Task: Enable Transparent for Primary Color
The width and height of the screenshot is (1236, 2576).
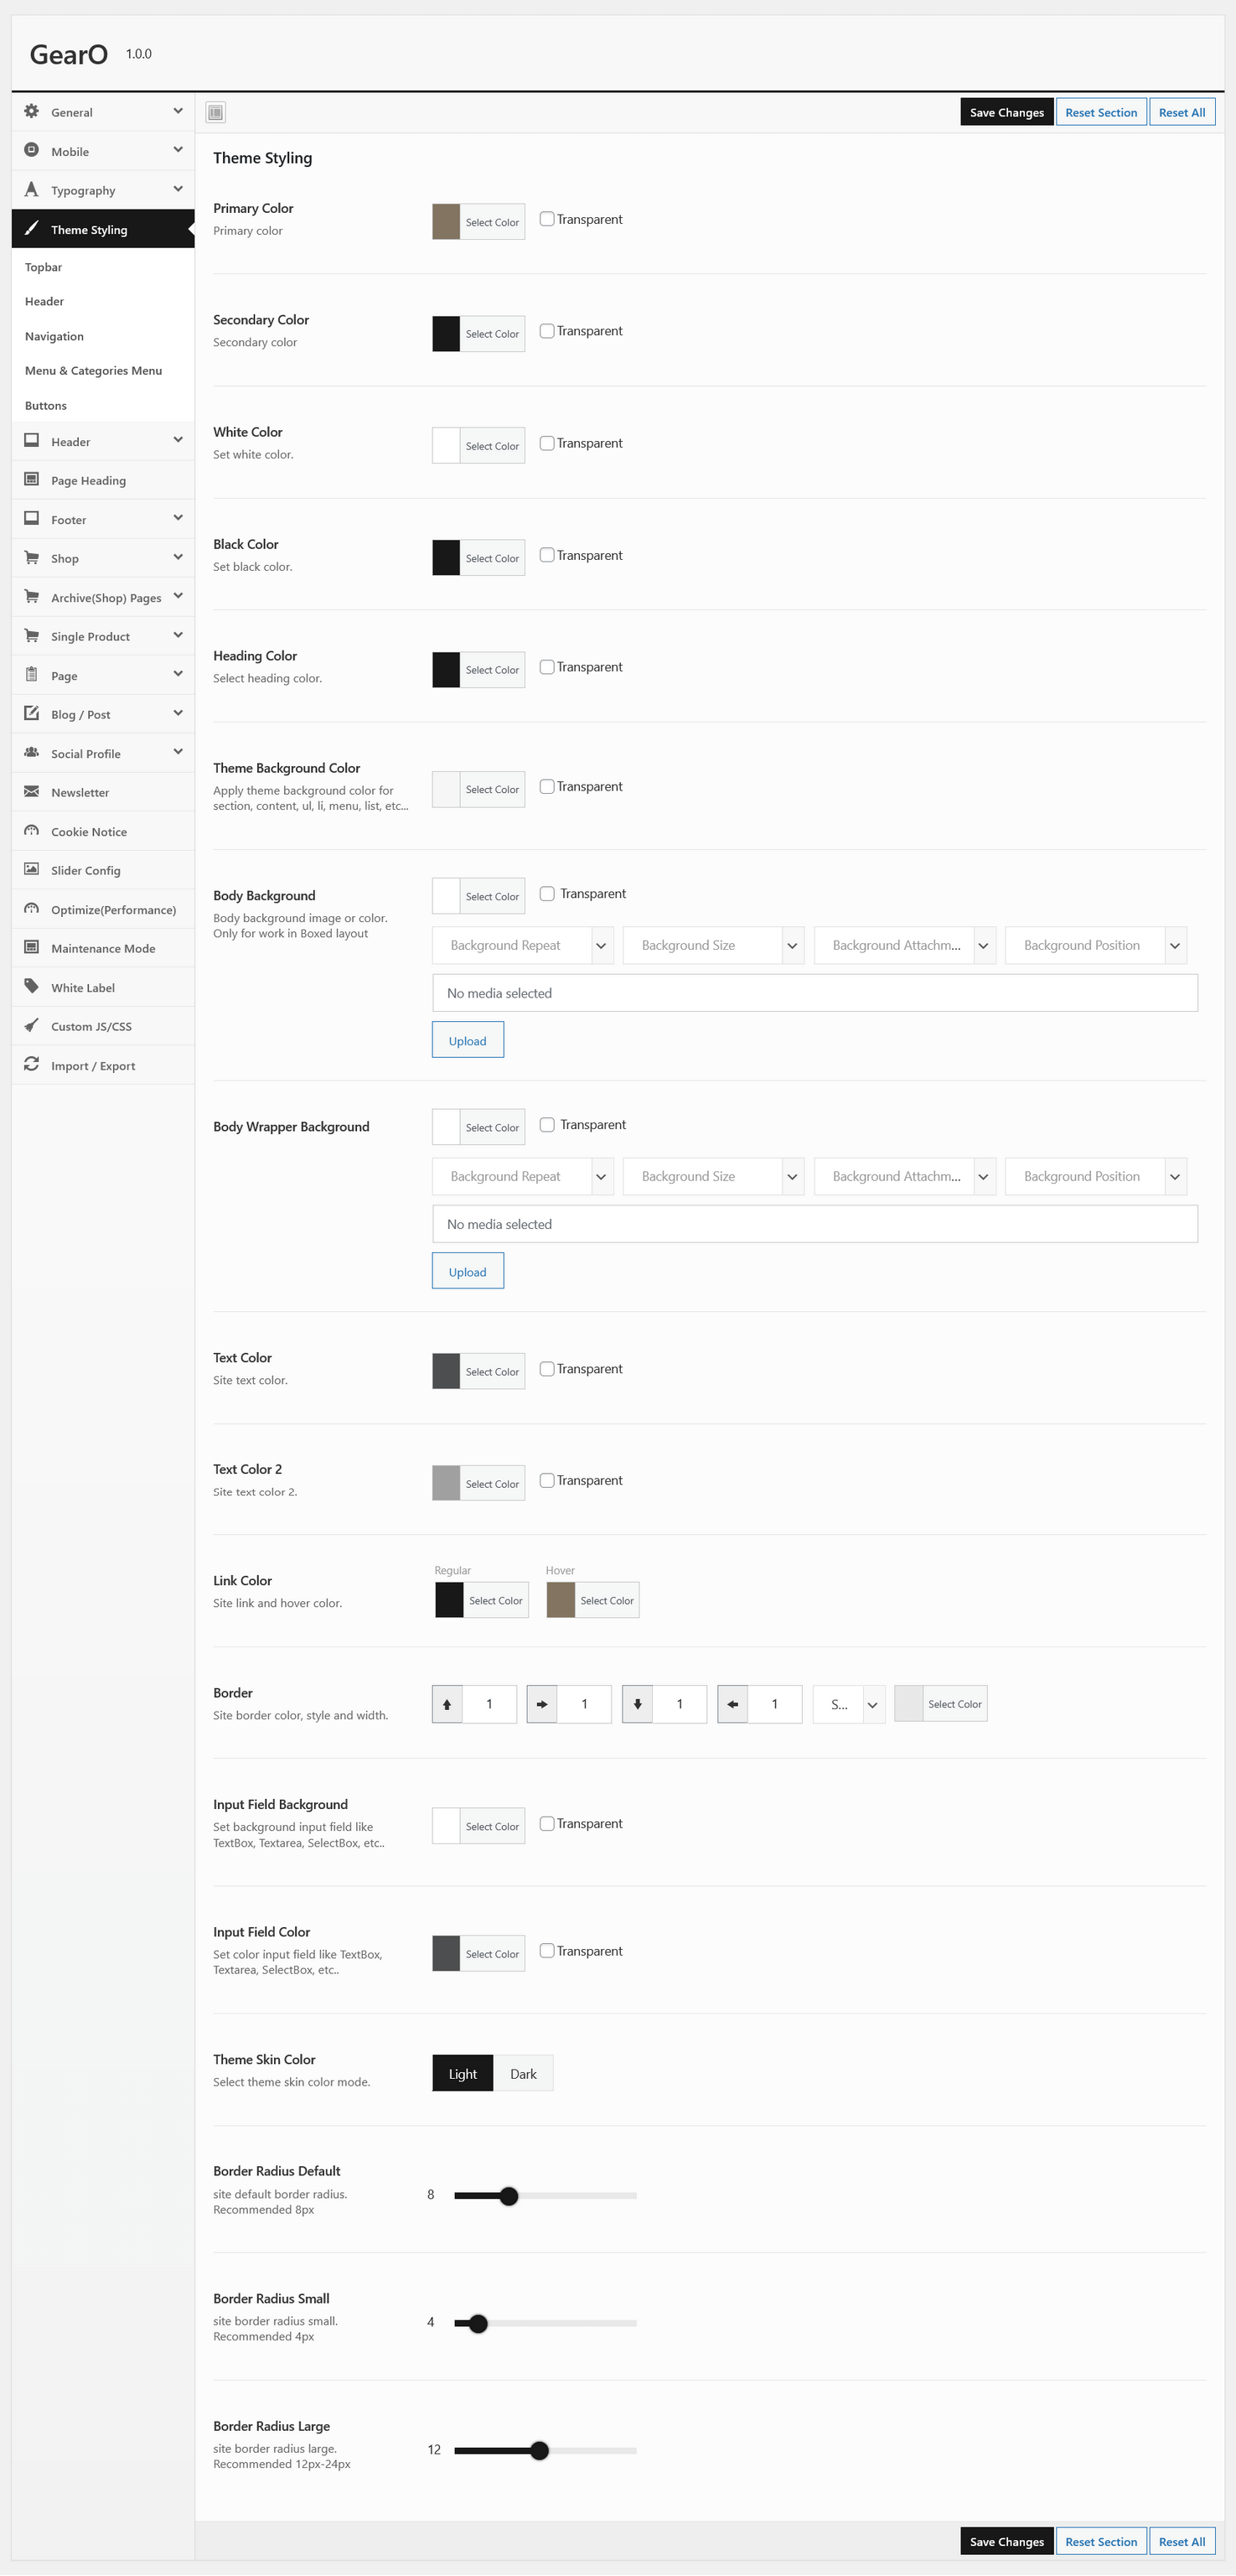Action: pyautogui.click(x=547, y=219)
